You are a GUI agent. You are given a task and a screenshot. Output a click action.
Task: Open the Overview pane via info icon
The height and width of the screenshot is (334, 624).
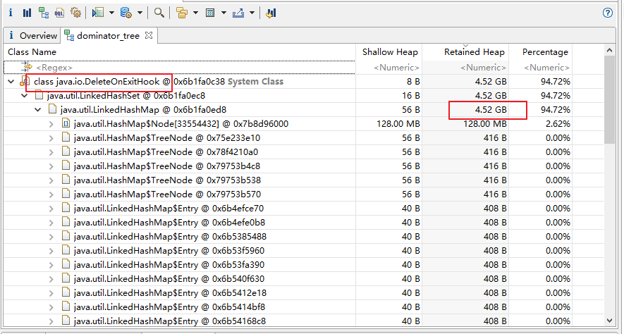click(x=11, y=13)
